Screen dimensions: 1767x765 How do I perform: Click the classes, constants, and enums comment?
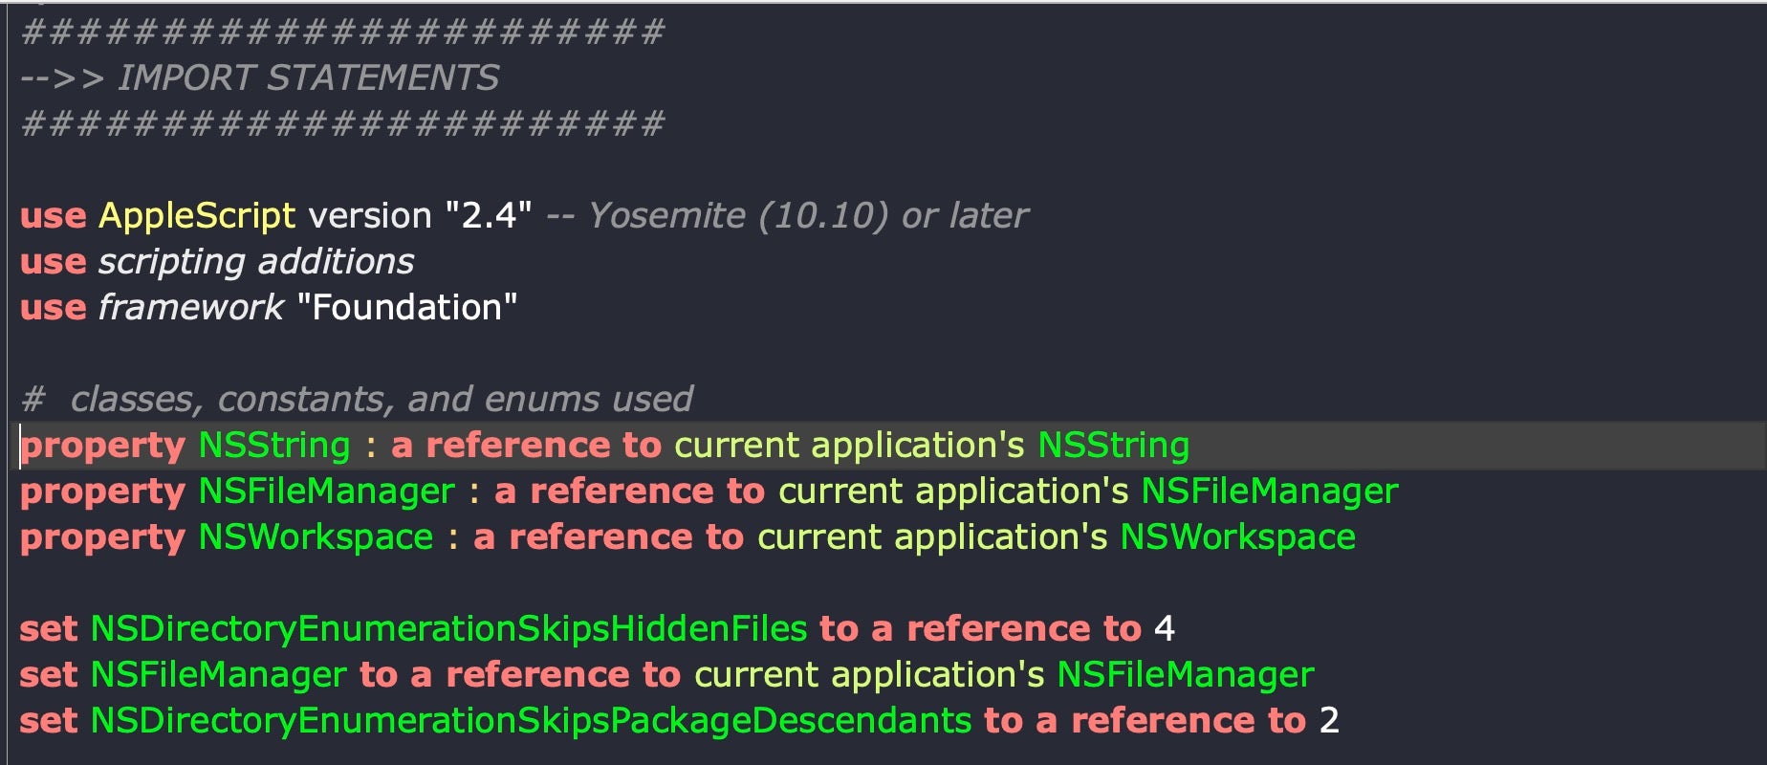coord(381,399)
